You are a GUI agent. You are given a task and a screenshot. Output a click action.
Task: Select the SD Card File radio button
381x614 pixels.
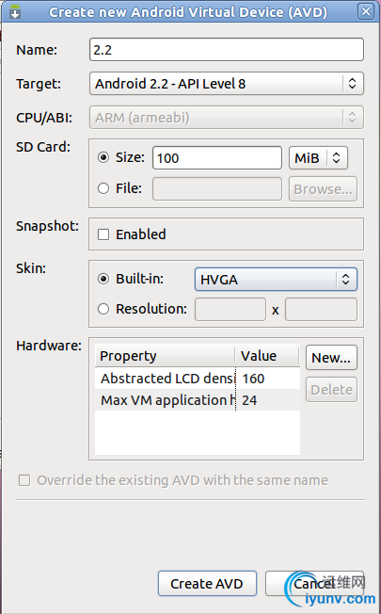(x=103, y=188)
